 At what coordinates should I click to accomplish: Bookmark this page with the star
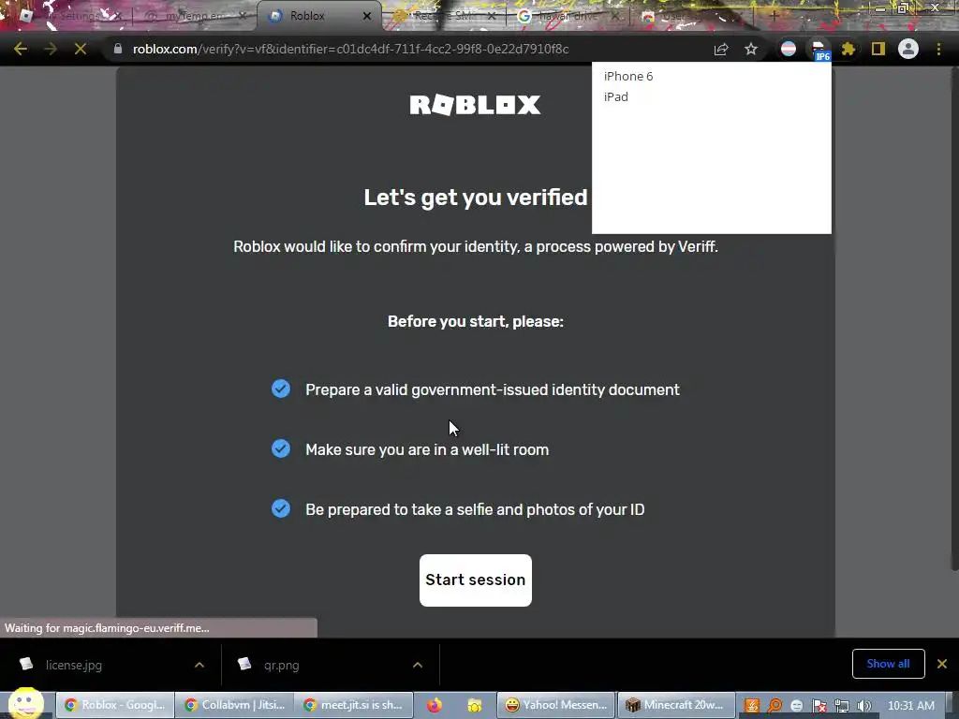point(751,49)
